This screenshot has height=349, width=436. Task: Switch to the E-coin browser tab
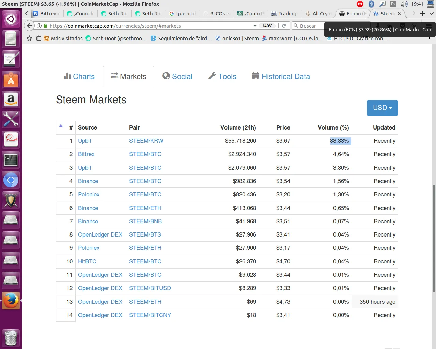353,14
